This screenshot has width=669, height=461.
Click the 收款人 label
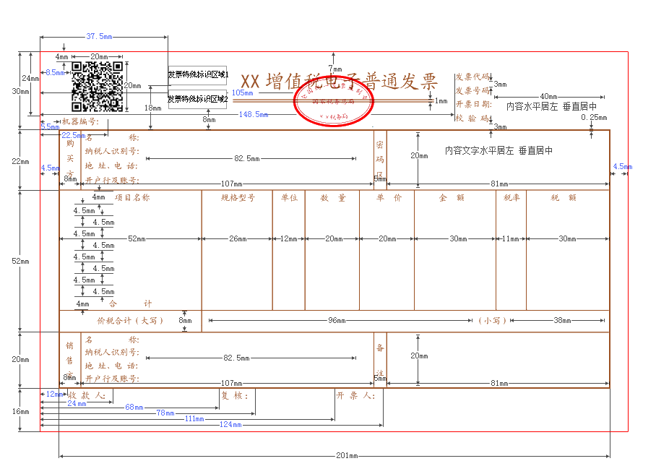(87, 396)
